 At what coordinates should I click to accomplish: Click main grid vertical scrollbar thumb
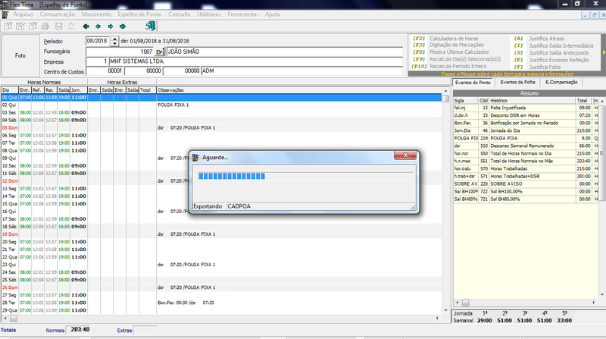click(x=445, y=99)
